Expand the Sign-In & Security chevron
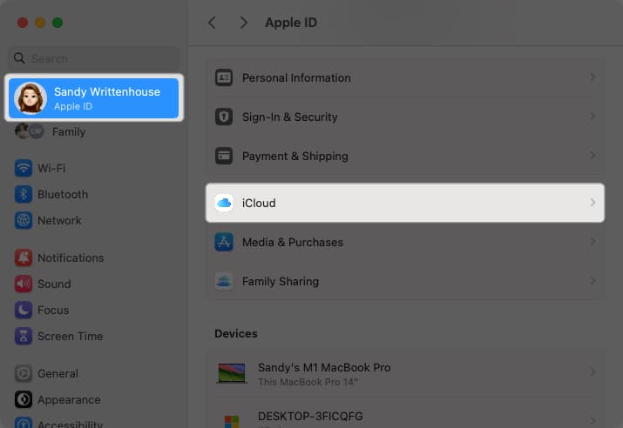This screenshot has width=623, height=428. (x=593, y=117)
